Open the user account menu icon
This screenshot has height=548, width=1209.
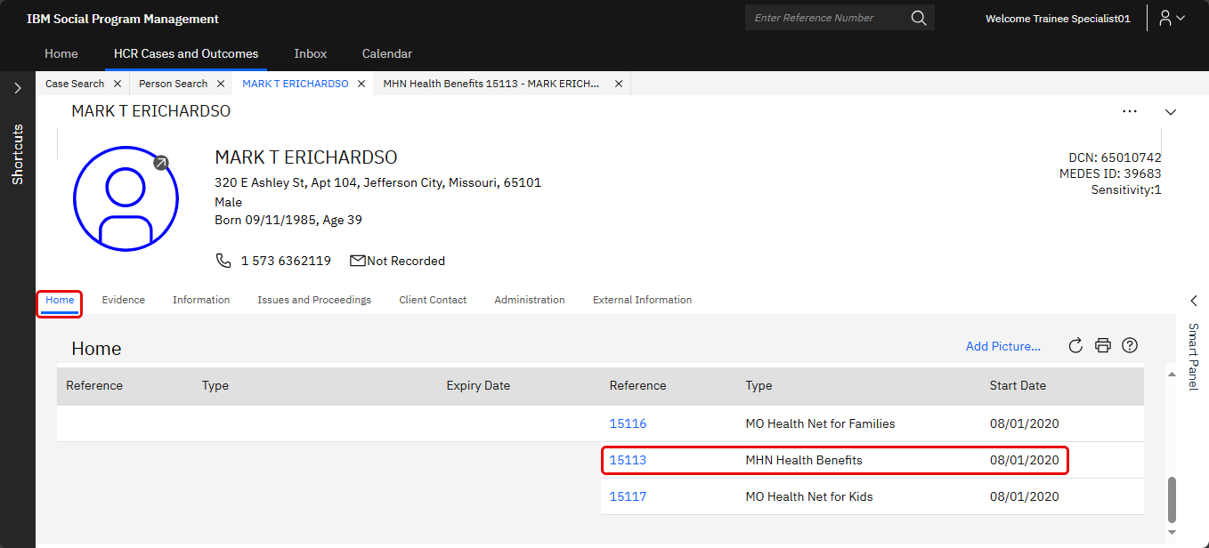pos(1172,18)
